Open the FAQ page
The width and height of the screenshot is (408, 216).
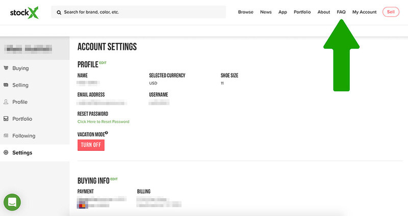click(341, 12)
